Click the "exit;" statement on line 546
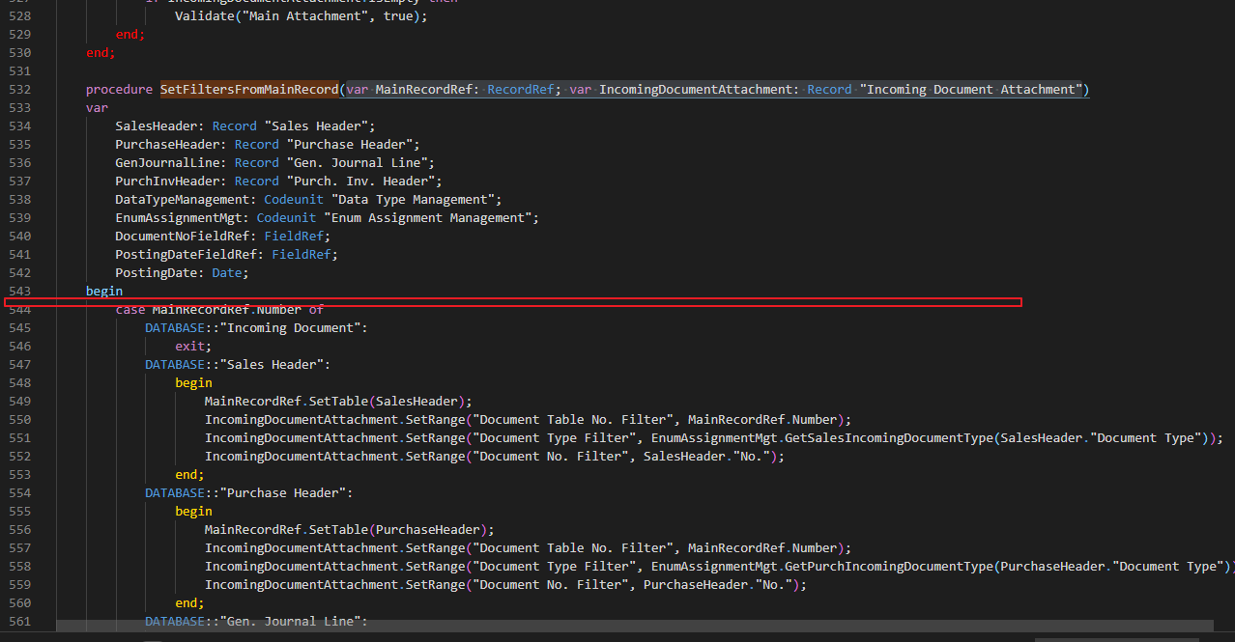 point(193,347)
